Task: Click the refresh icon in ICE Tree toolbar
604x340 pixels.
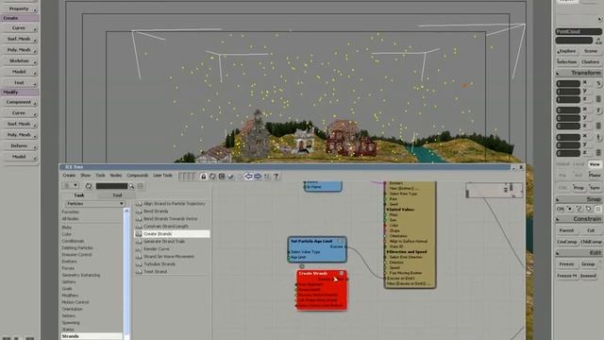Action: [212, 177]
